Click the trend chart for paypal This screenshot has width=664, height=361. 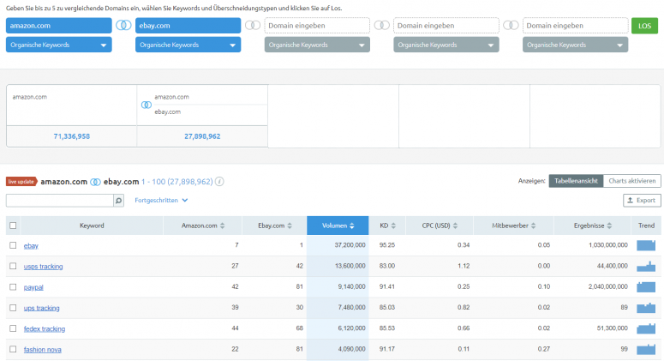[646, 287]
